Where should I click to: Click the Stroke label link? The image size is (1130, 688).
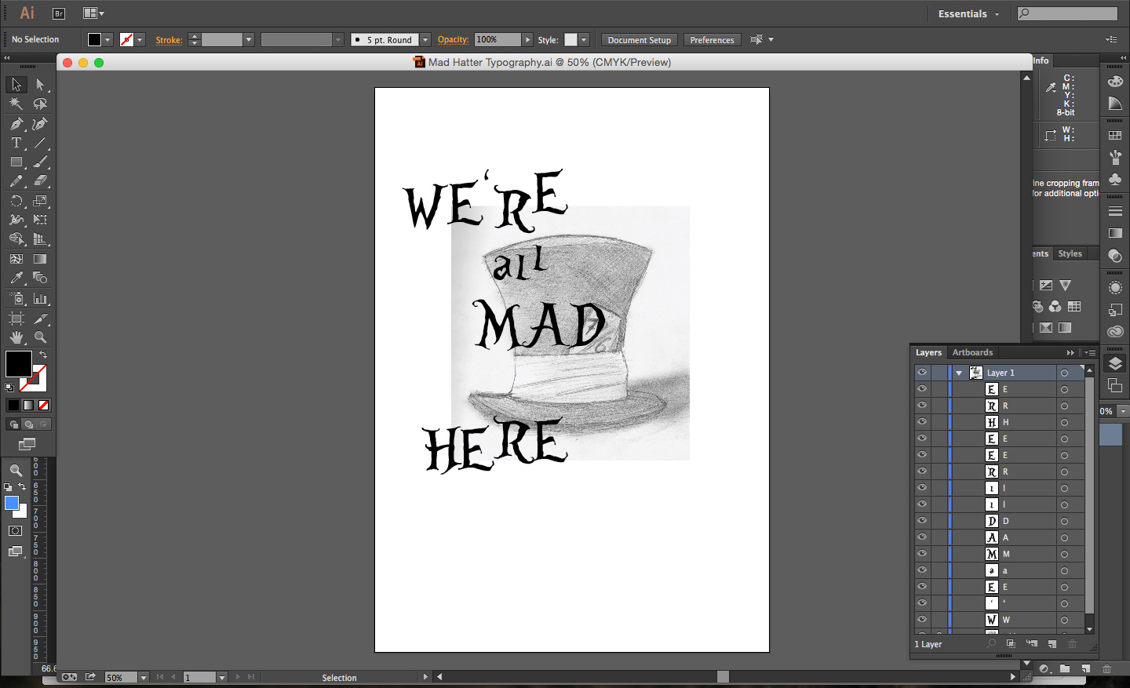(x=169, y=40)
